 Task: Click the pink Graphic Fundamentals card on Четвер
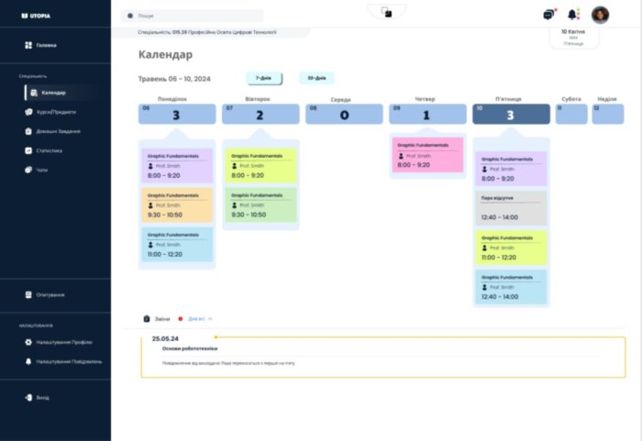pos(427,155)
